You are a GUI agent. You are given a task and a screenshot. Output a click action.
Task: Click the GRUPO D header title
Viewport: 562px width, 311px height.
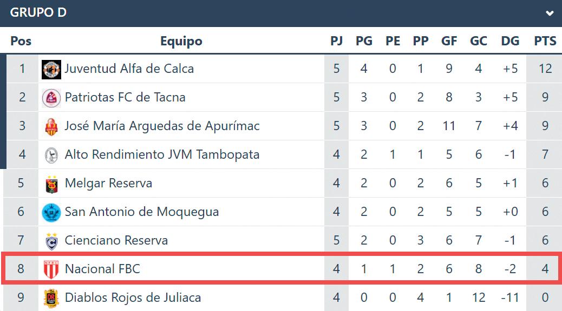click(38, 12)
